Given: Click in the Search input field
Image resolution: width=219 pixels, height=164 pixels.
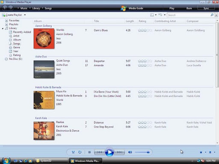Looking at the screenshot, I should tap(189, 15).
